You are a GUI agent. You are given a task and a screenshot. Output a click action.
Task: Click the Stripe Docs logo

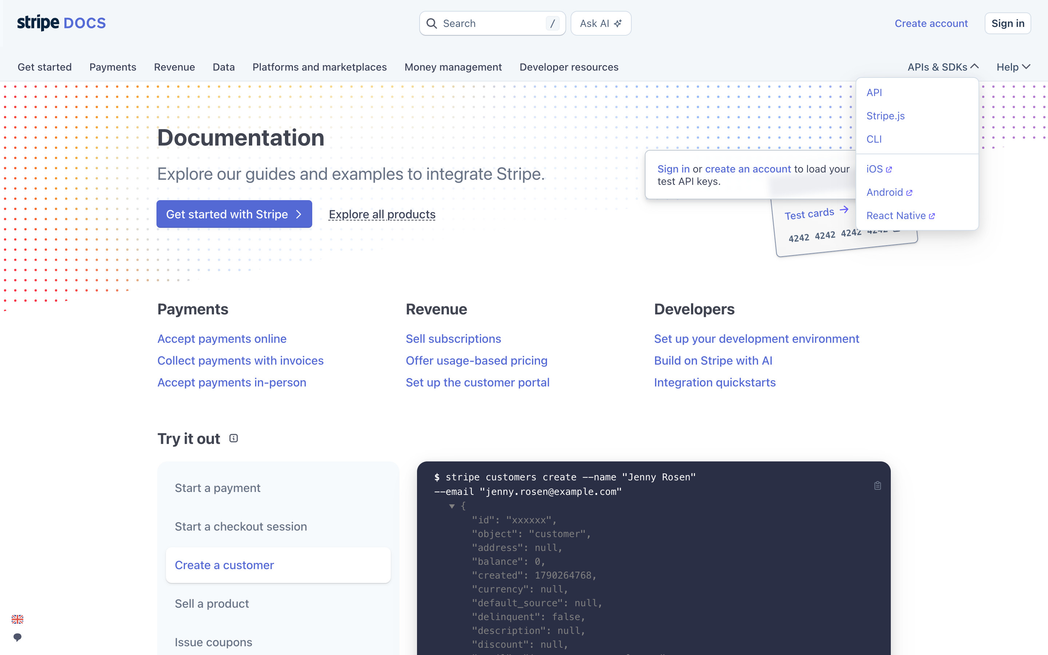61,23
